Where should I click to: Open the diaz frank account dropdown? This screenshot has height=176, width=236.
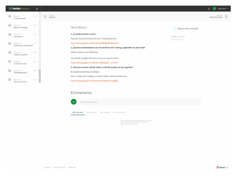coord(223,9)
